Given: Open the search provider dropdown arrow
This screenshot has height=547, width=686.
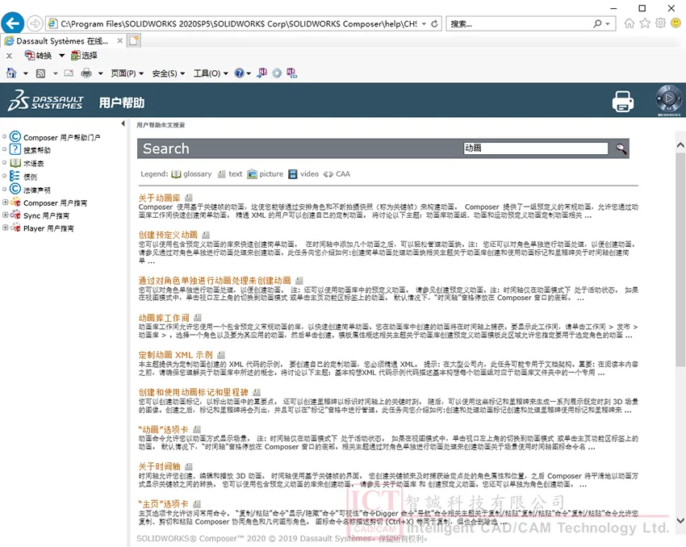Looking at the screenshot, I should pyautogui.click(x=608, y=23).
